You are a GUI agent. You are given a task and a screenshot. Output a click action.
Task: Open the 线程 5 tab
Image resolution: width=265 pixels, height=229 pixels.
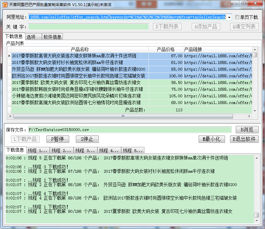(133, 150)
